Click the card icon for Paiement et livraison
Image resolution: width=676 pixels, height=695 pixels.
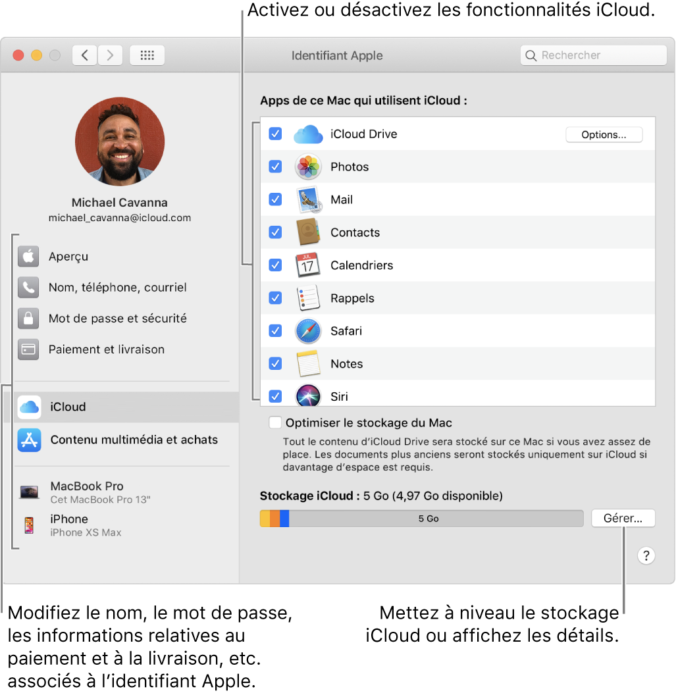28,349
